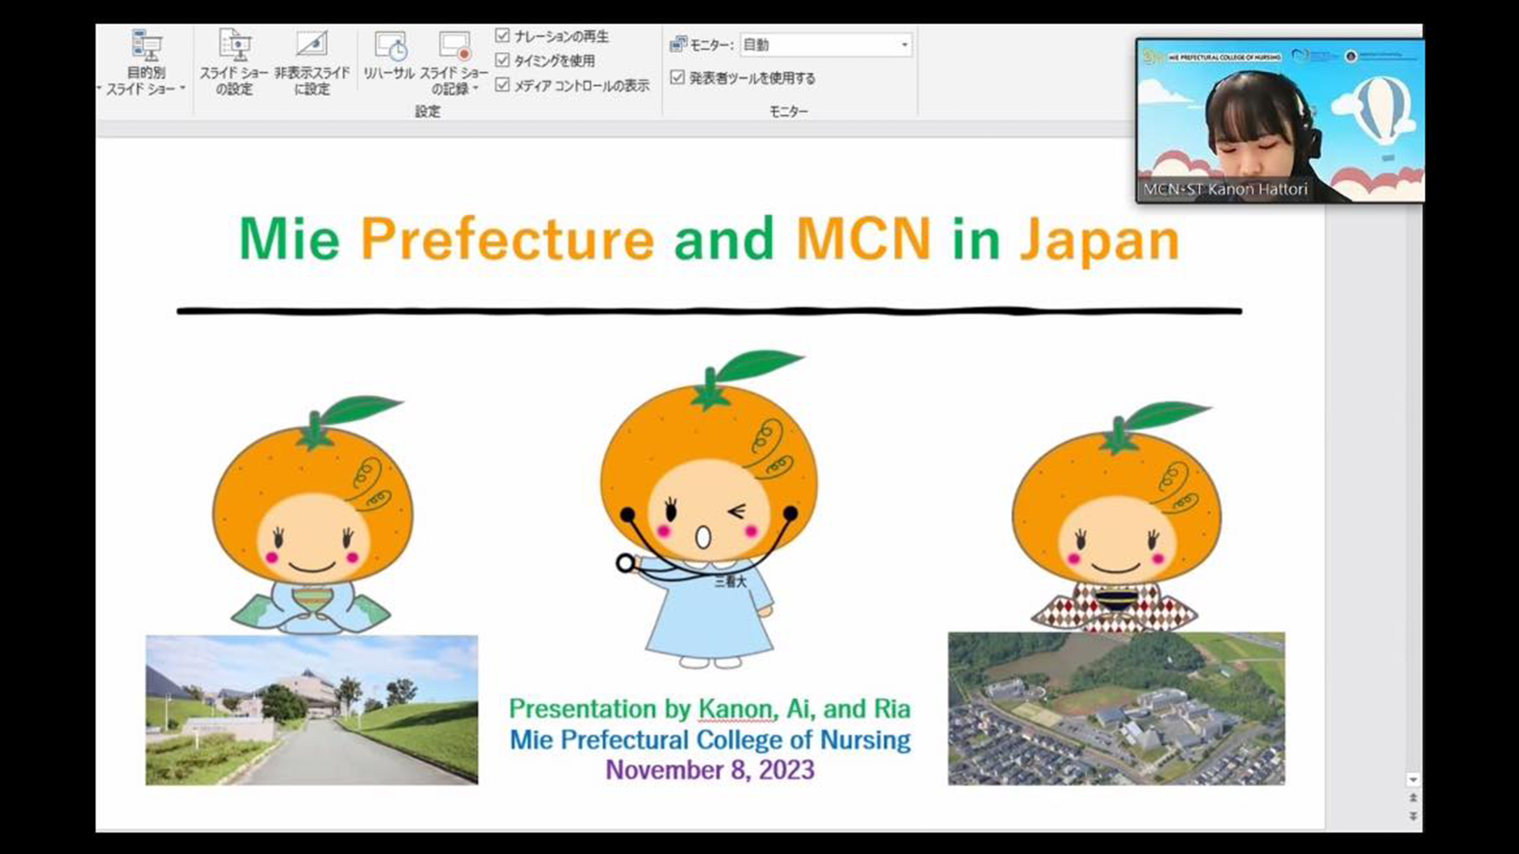This screenshot has height=854, width=1519.
Task: Click the black line under the title
Action: click(x=710, y=311)
